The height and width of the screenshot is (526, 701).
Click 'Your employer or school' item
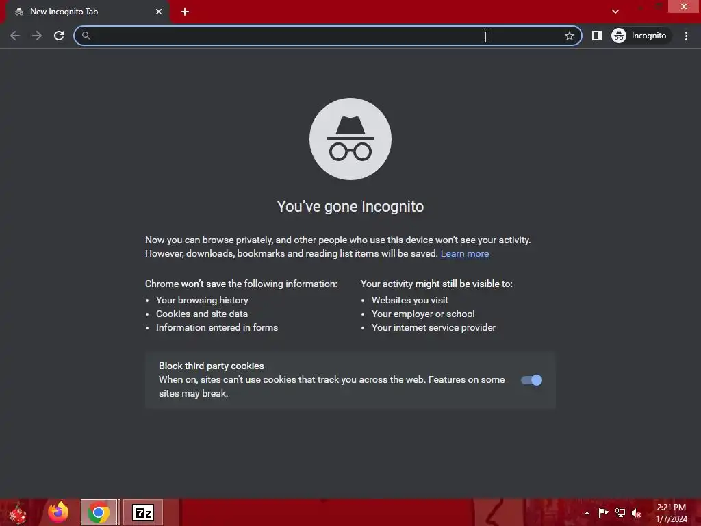pyautogui.click(x=423, y=314)
